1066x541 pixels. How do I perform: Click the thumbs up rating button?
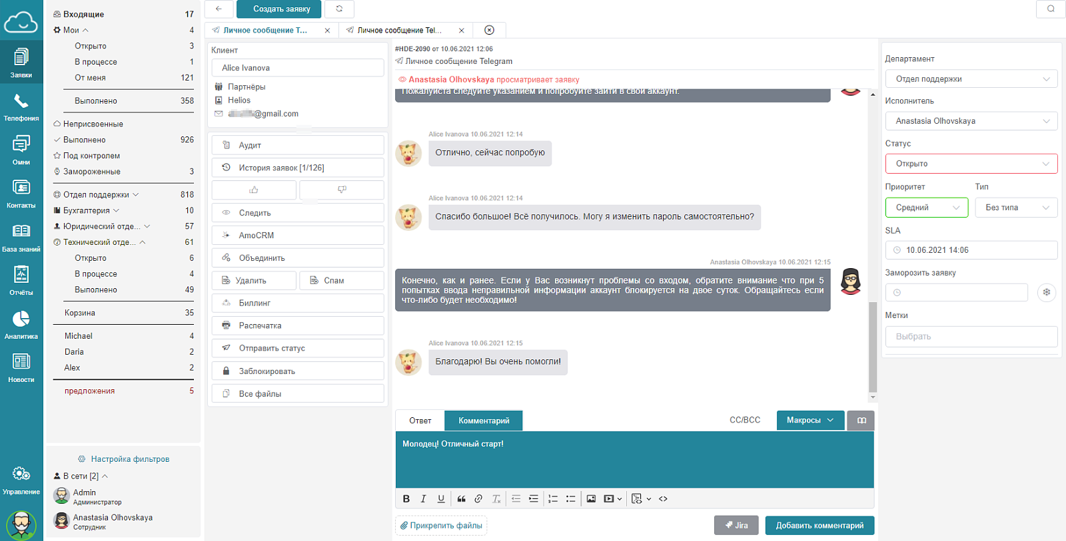(x=254, y=190)
